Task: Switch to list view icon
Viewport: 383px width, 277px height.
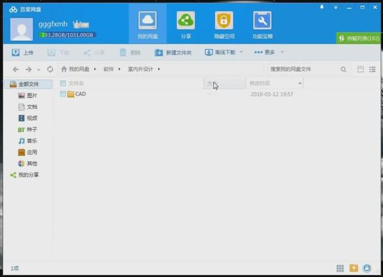Action: coord(372,69)
